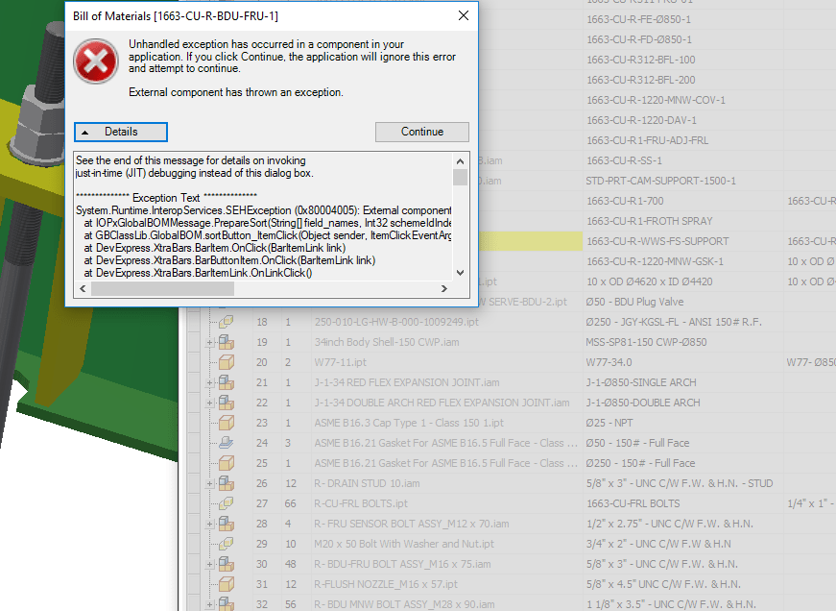Click the assembly icon for R-BDU MNW BOLT ASSY_M28
Image resolution: width=836 pixels, height=611 pixels.
tap(226, 603)
